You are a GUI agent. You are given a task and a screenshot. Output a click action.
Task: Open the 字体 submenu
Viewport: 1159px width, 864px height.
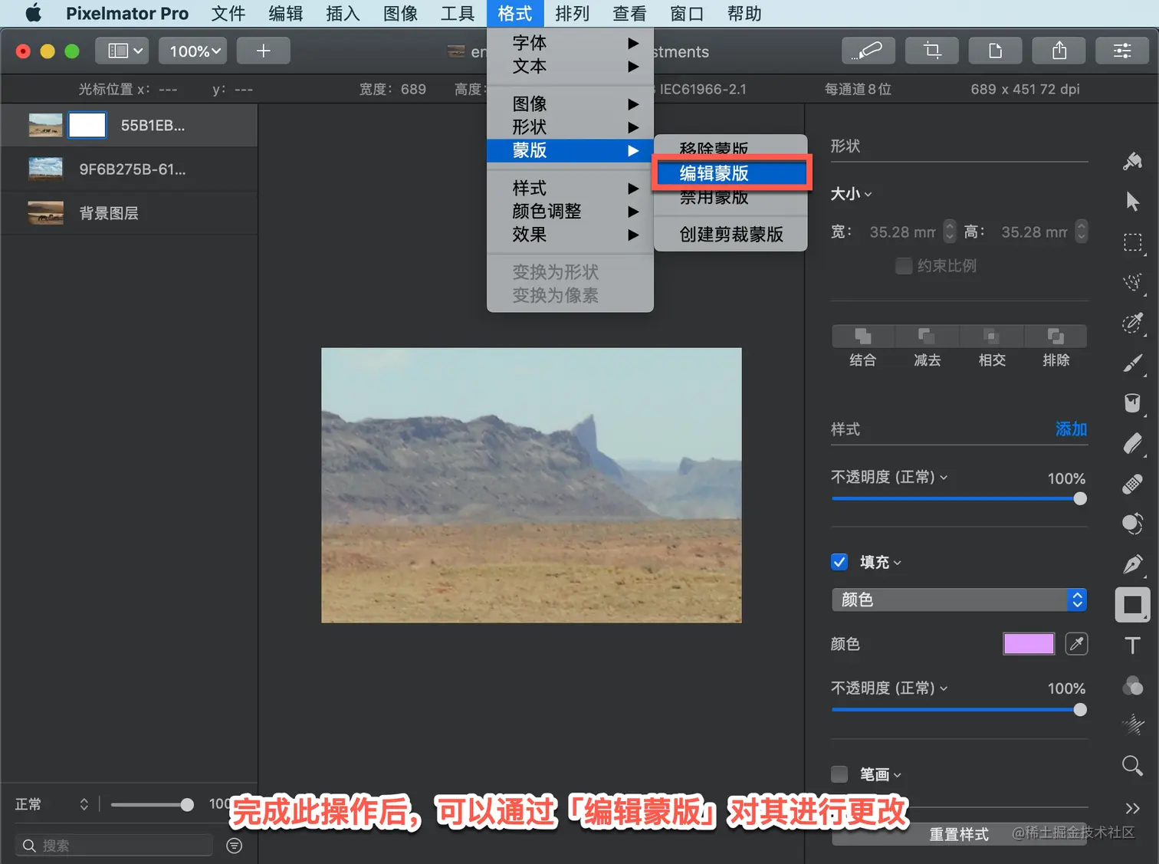tap(570, 43)
